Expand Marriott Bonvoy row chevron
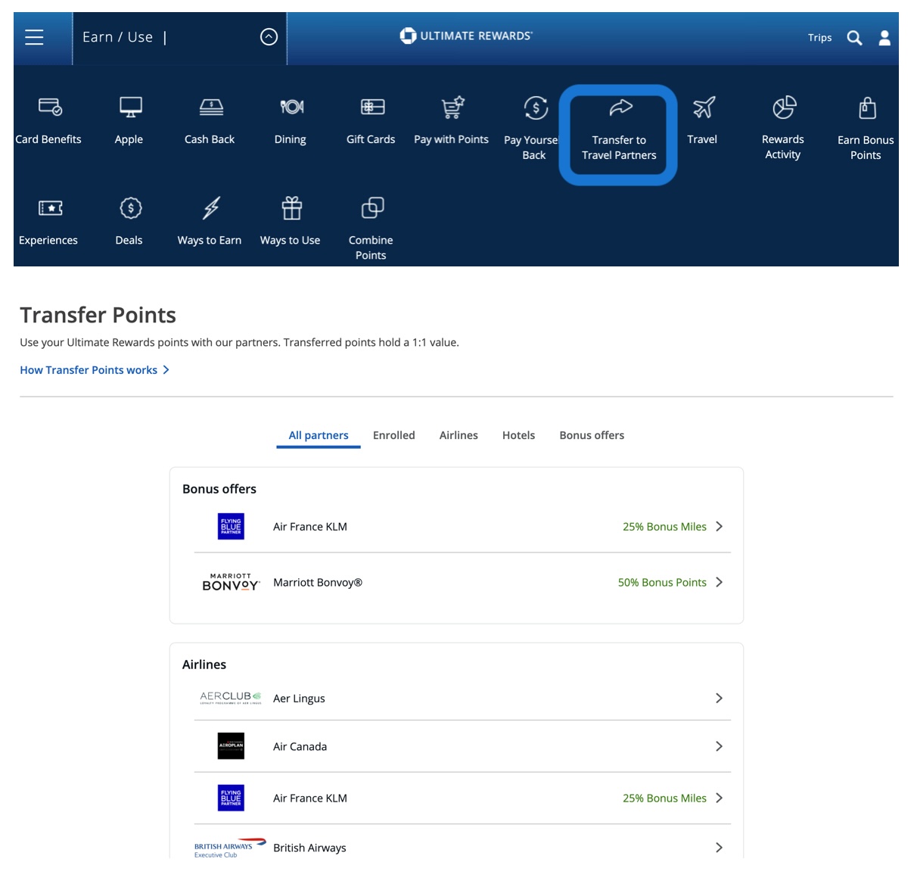The width and height of the screenshot is (914, 881). click(x=719, y=582)
